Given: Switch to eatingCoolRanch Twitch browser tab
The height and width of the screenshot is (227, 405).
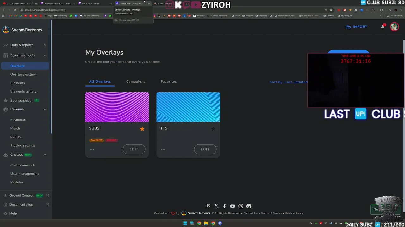Looking at the screenshot, I should tap(58, 3).
